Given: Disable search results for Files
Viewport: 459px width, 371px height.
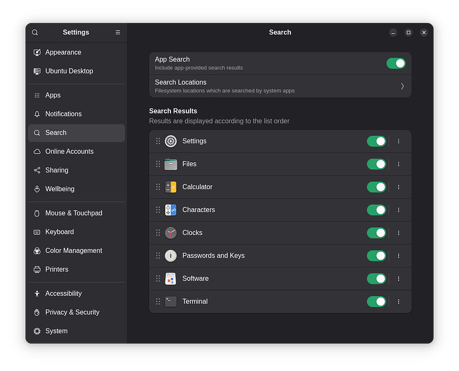Looking at the screenshot, I should pos(376,164).
